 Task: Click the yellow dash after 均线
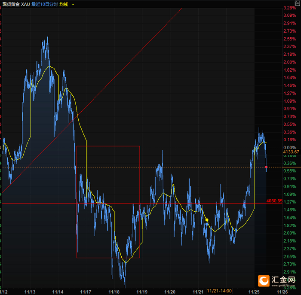73,4
